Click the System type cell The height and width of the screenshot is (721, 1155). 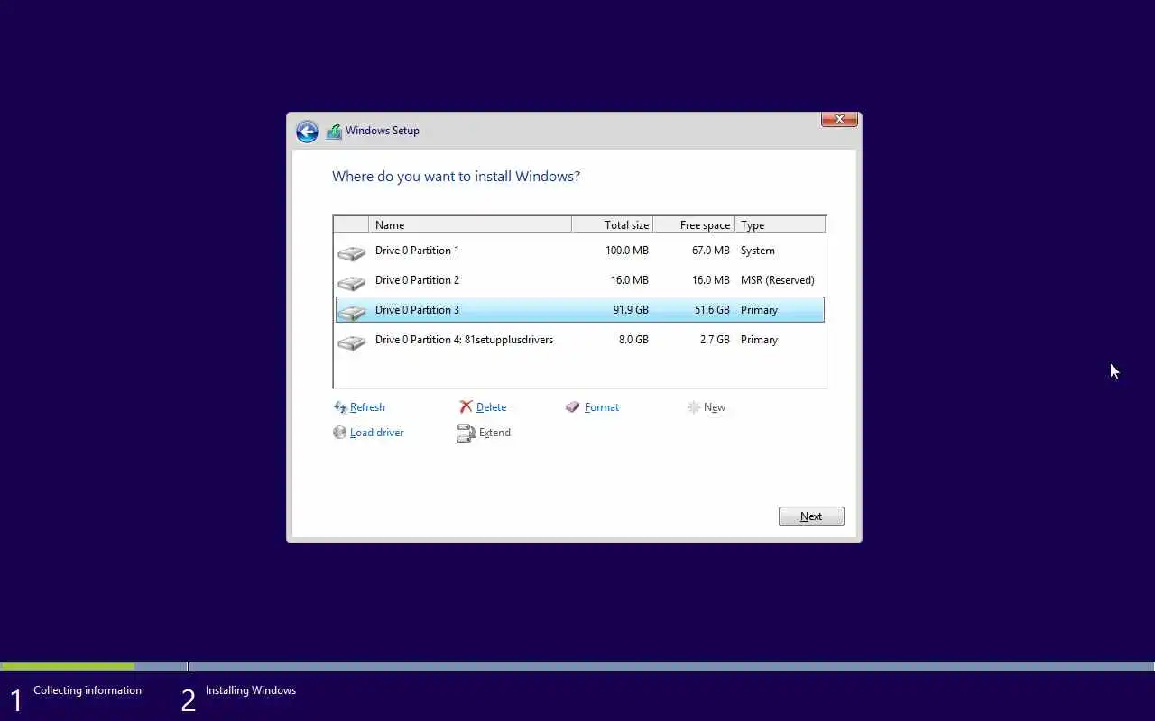(x=758, y=251)
